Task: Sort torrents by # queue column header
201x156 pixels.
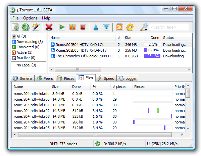Action: [119, 38]
